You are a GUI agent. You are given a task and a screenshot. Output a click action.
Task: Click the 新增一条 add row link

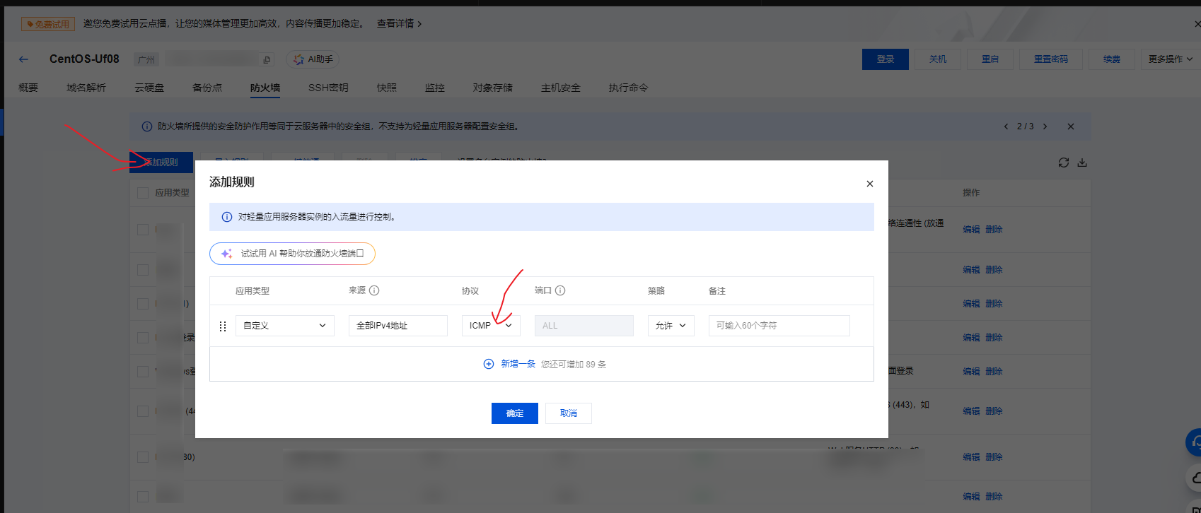pyautogui.click(x=518, y=364)
